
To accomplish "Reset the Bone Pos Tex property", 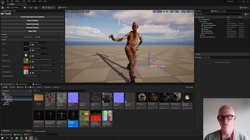I will tap(62, 61).
